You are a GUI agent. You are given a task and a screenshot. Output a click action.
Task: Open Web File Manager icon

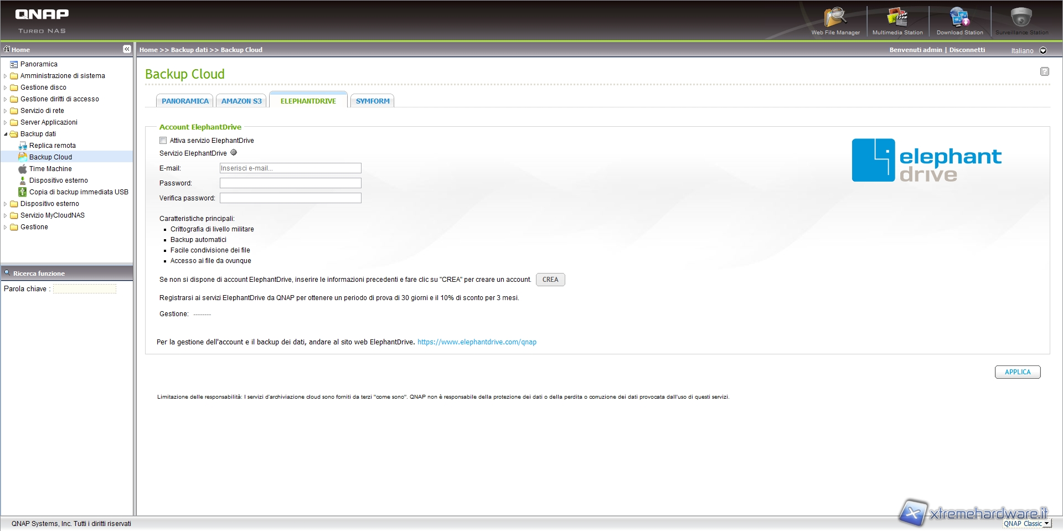tap(835, 20)
